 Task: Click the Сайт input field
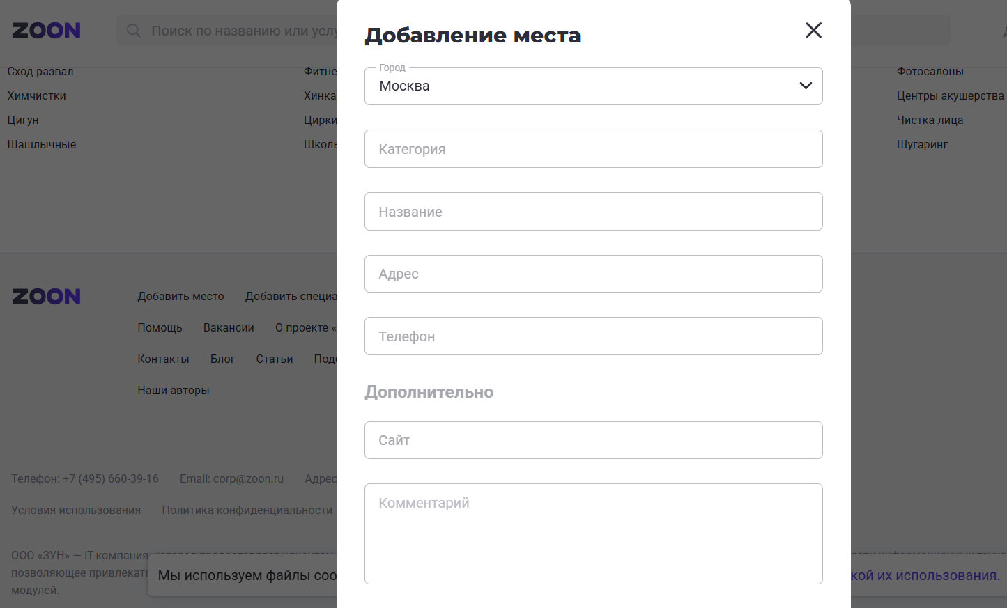(593, 440)
